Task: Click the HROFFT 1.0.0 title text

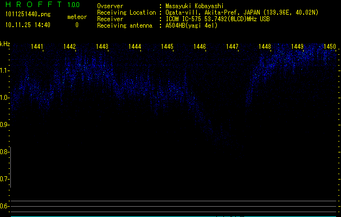Action: click(42, 4)
